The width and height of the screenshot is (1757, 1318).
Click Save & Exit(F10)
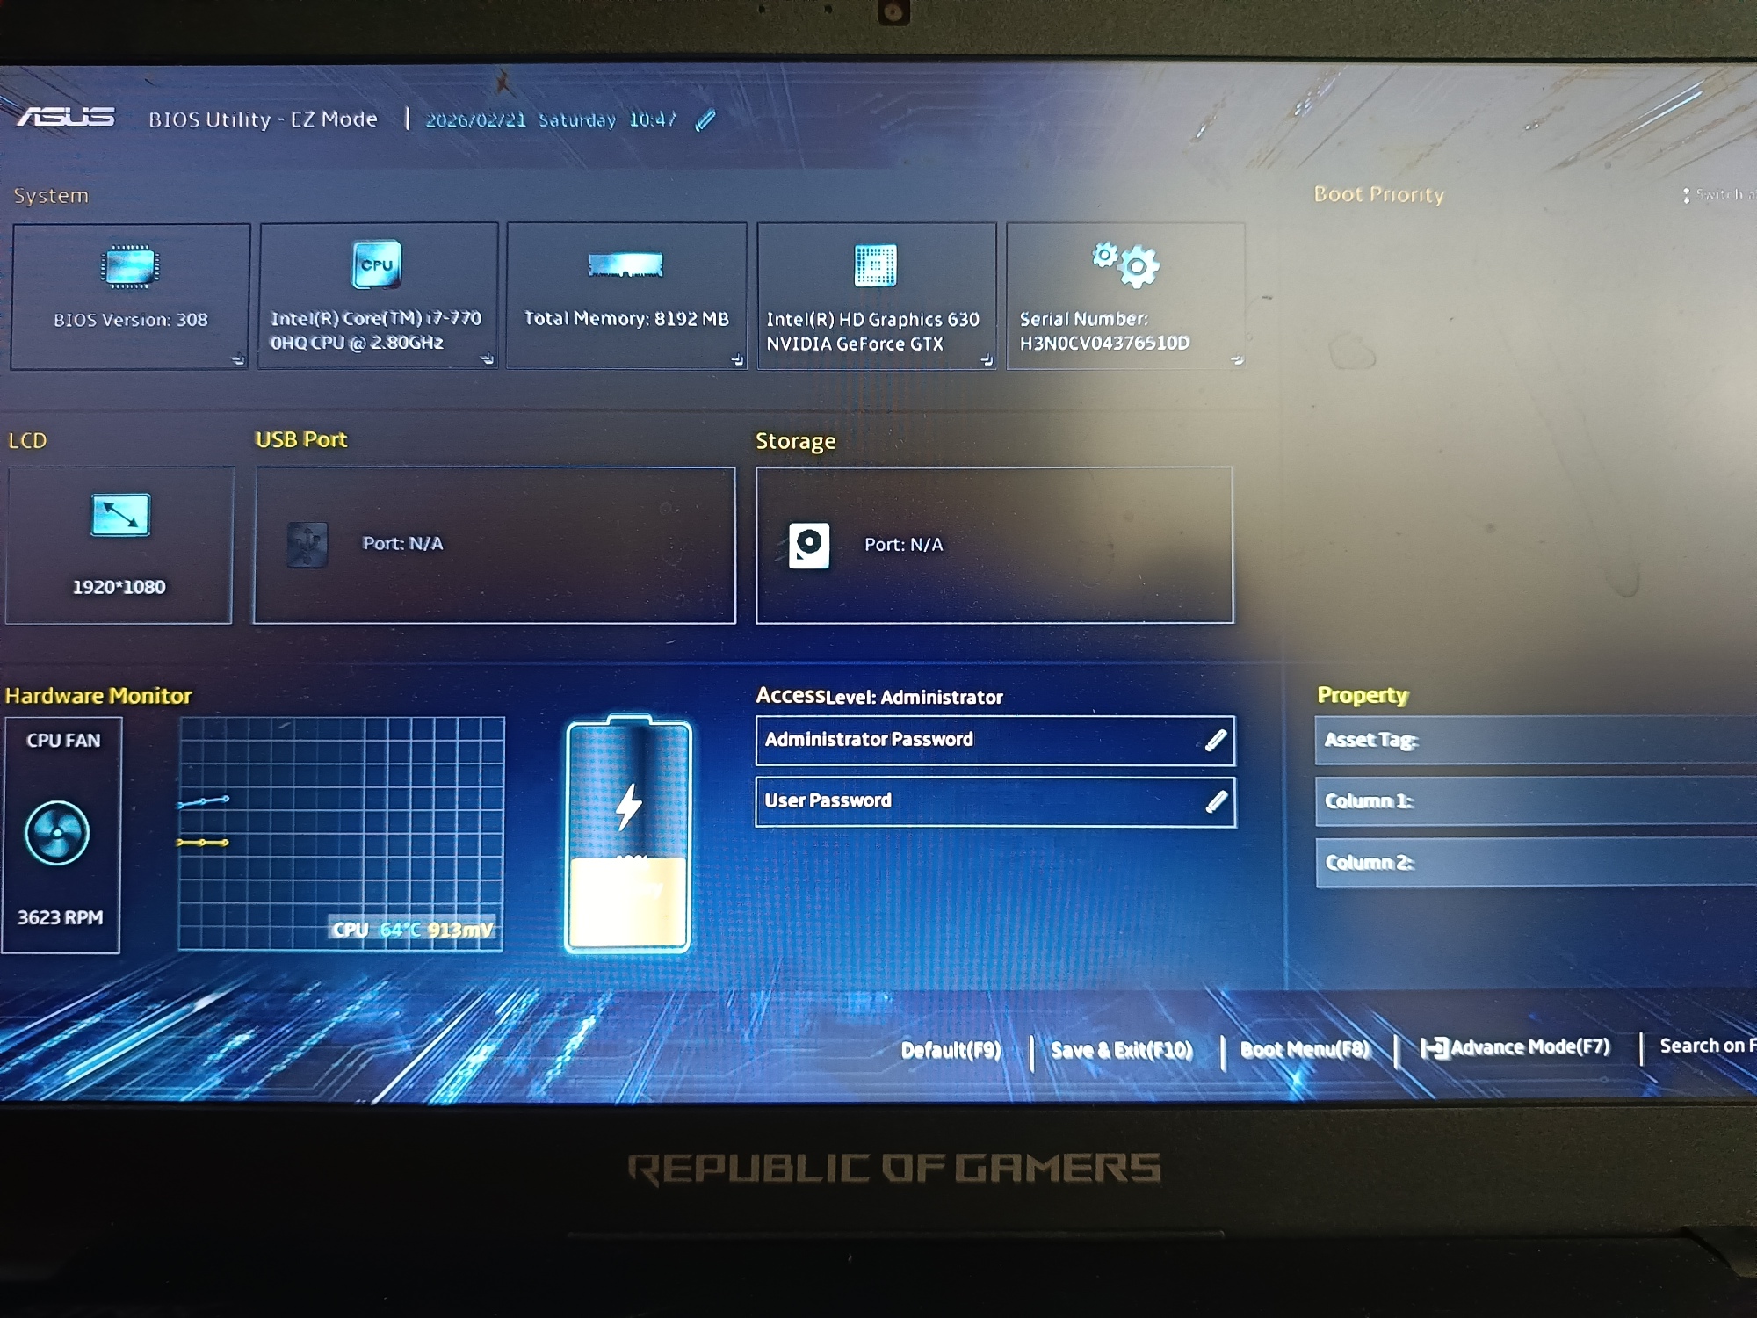1121,1050
